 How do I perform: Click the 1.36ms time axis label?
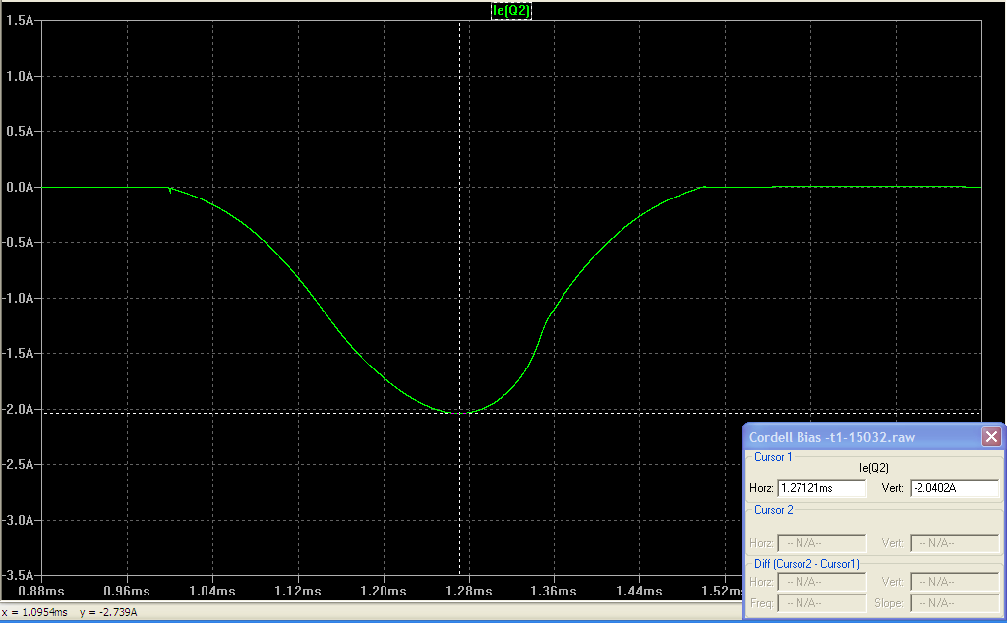pyautogui.click(x=554, y=591)
